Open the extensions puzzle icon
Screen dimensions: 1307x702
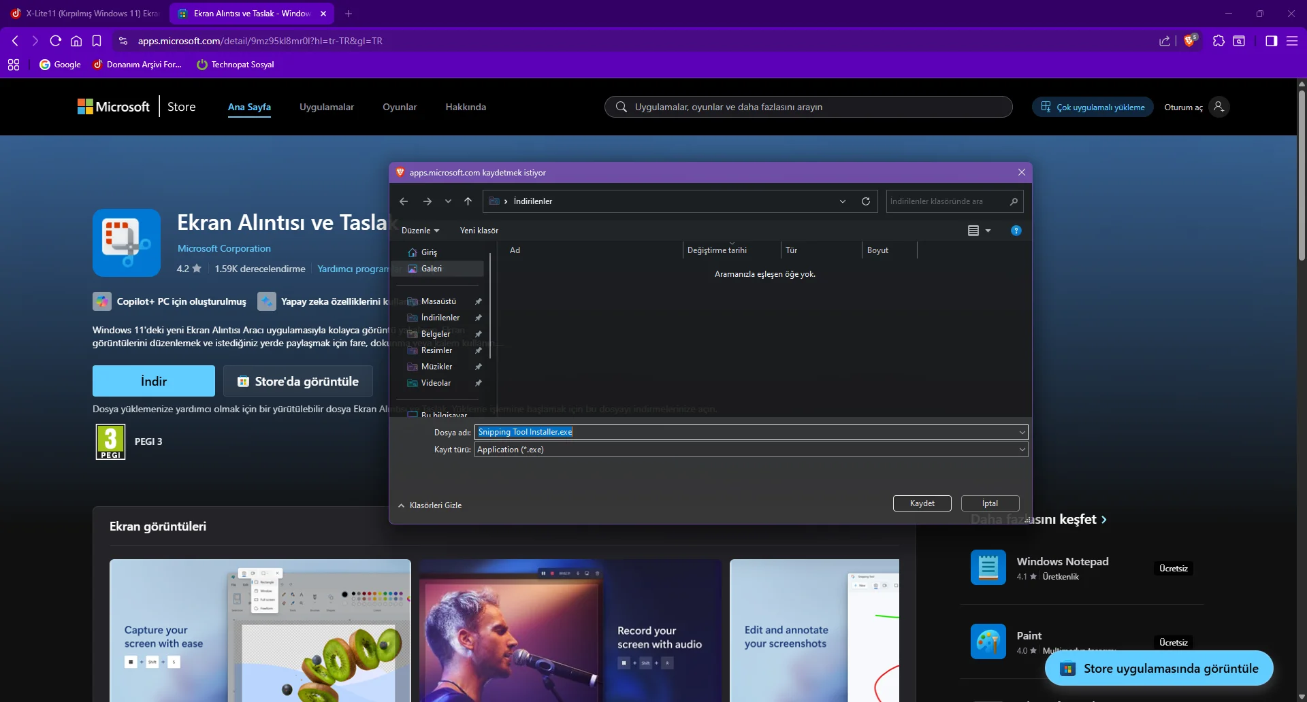point(1219,41)
